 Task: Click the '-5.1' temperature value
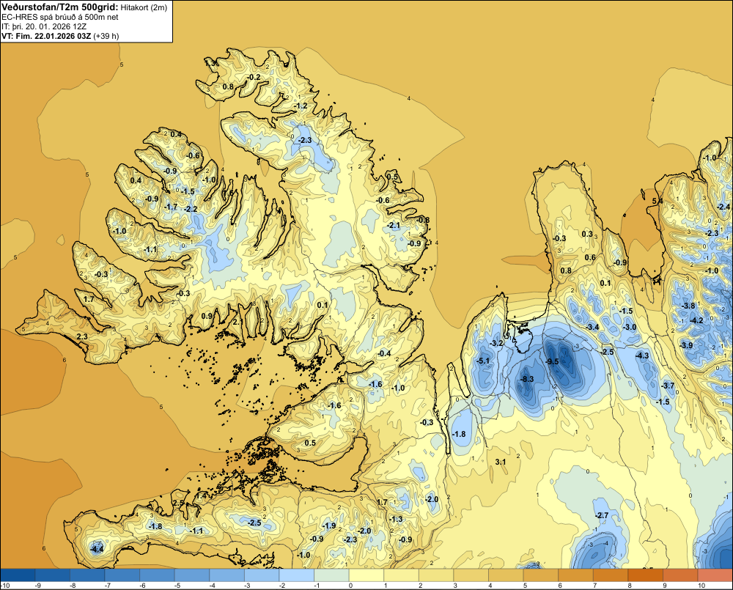point(482,361)
